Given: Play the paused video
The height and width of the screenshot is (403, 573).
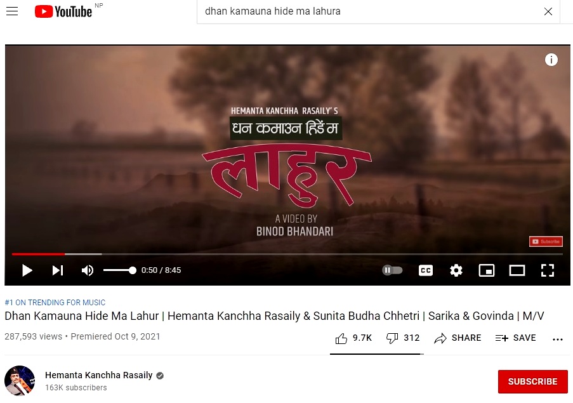Looking at the screenshot, I should point(27,270).
